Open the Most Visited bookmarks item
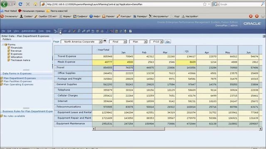This screenshot has width=266, height=149. 9,11
